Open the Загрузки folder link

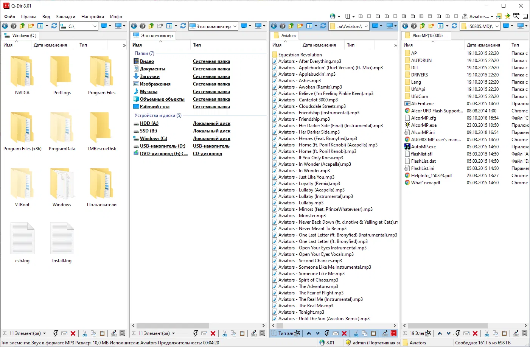pos(150,76)
